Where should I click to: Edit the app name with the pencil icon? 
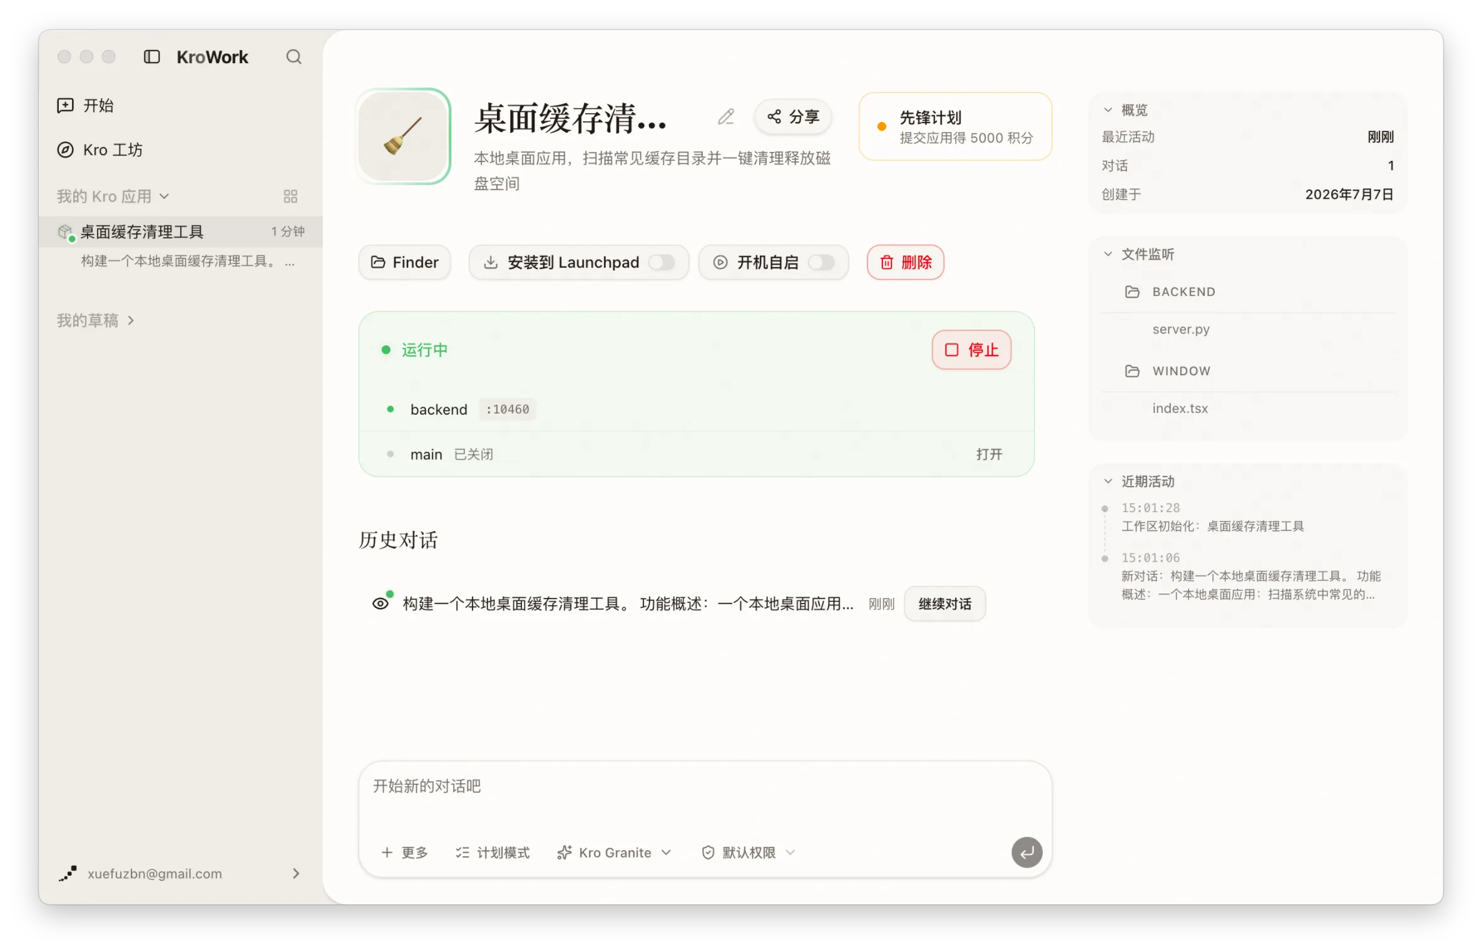(x=725, y=117)
